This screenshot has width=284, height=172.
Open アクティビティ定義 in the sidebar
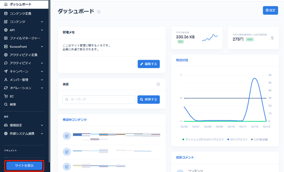24,55
